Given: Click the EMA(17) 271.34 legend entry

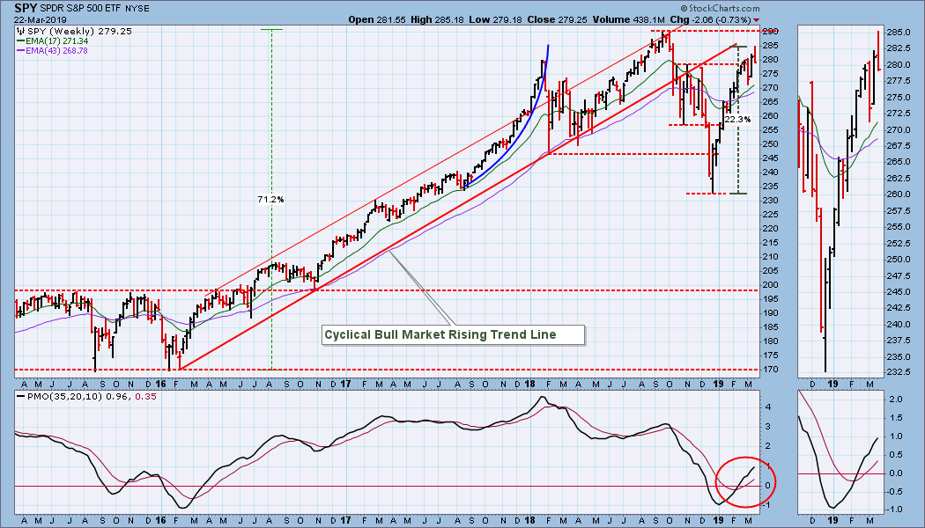Looking at the screenshot, I should [x=53, y=41].
